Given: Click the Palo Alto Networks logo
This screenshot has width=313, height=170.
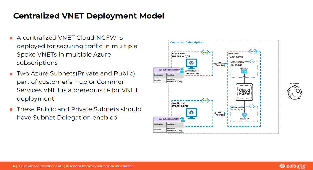Looking at the screenshot, I should coord(293,166).
